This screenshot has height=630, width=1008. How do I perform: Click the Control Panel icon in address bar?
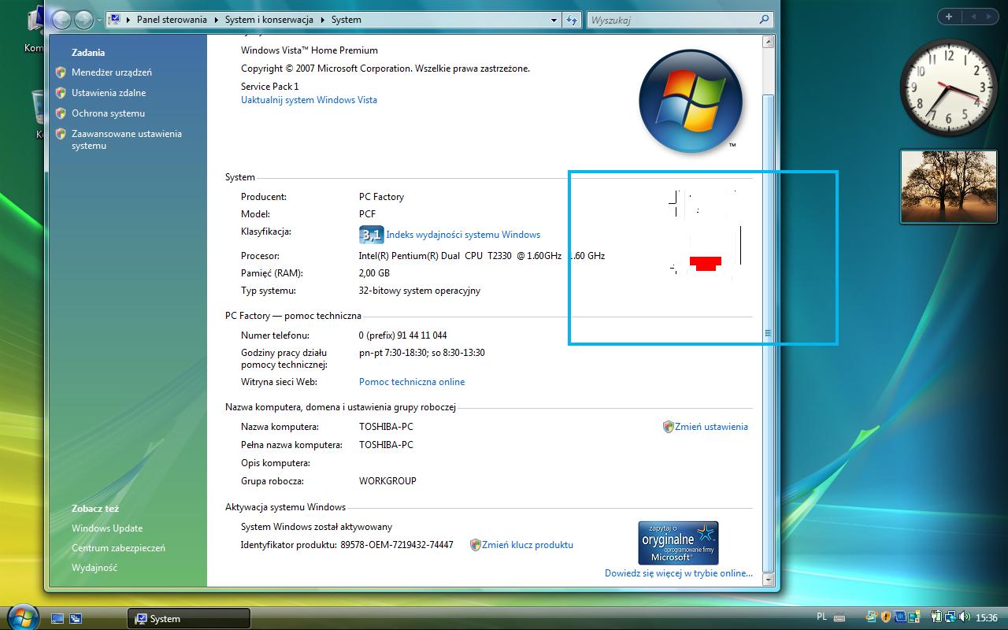point(115,20)
